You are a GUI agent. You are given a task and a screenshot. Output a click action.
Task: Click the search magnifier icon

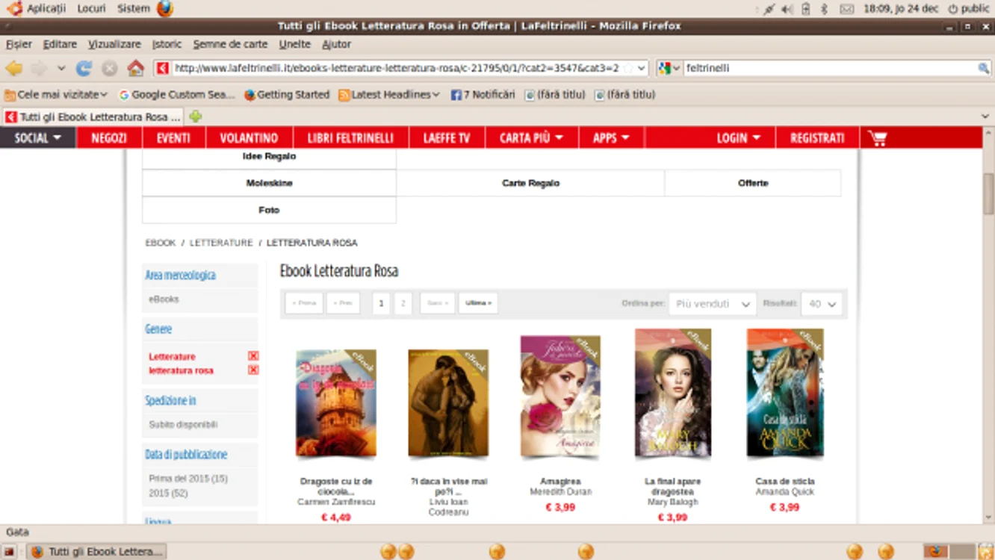click(x=983, y=68)
